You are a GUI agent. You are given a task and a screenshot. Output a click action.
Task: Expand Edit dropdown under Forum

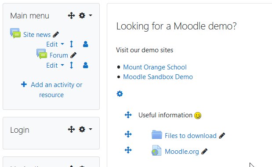click(x=55, y=65)
